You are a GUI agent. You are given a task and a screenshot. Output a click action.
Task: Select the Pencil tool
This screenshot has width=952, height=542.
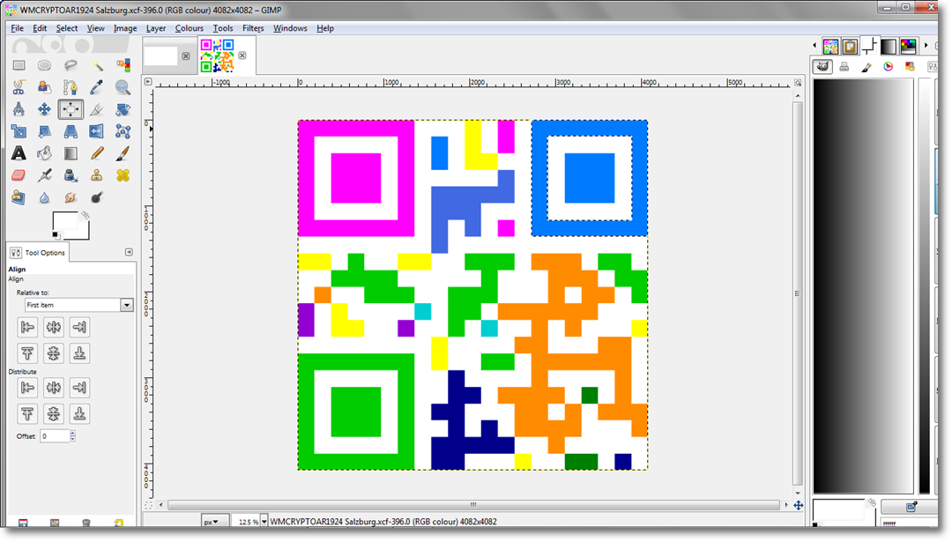[x=97, y=153]
